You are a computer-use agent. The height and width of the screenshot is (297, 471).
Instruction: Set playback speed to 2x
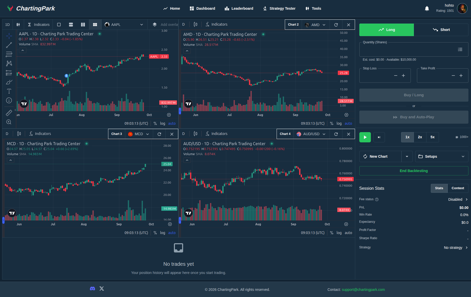click(x=420, y=137)
